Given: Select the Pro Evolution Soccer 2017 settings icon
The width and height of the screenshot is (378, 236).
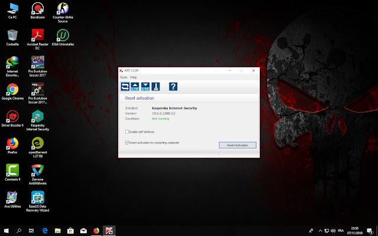Looking at the screenshot, I should tap(38, 94).
